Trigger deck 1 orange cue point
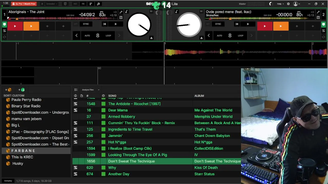 31,26
